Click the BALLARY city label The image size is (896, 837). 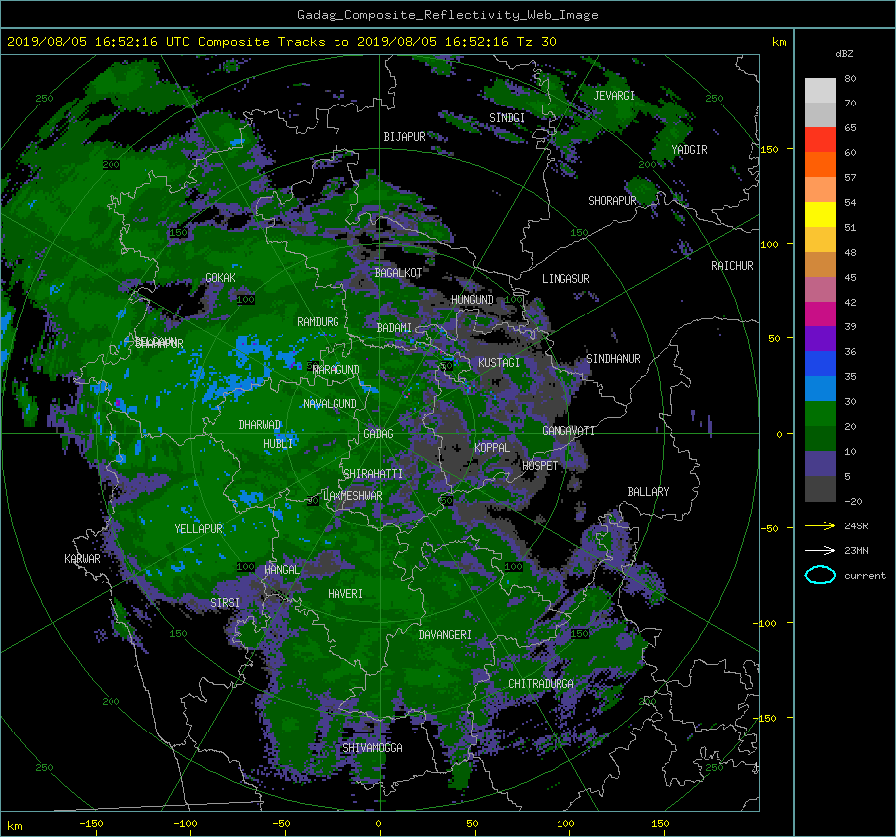[x=648, y=492]
